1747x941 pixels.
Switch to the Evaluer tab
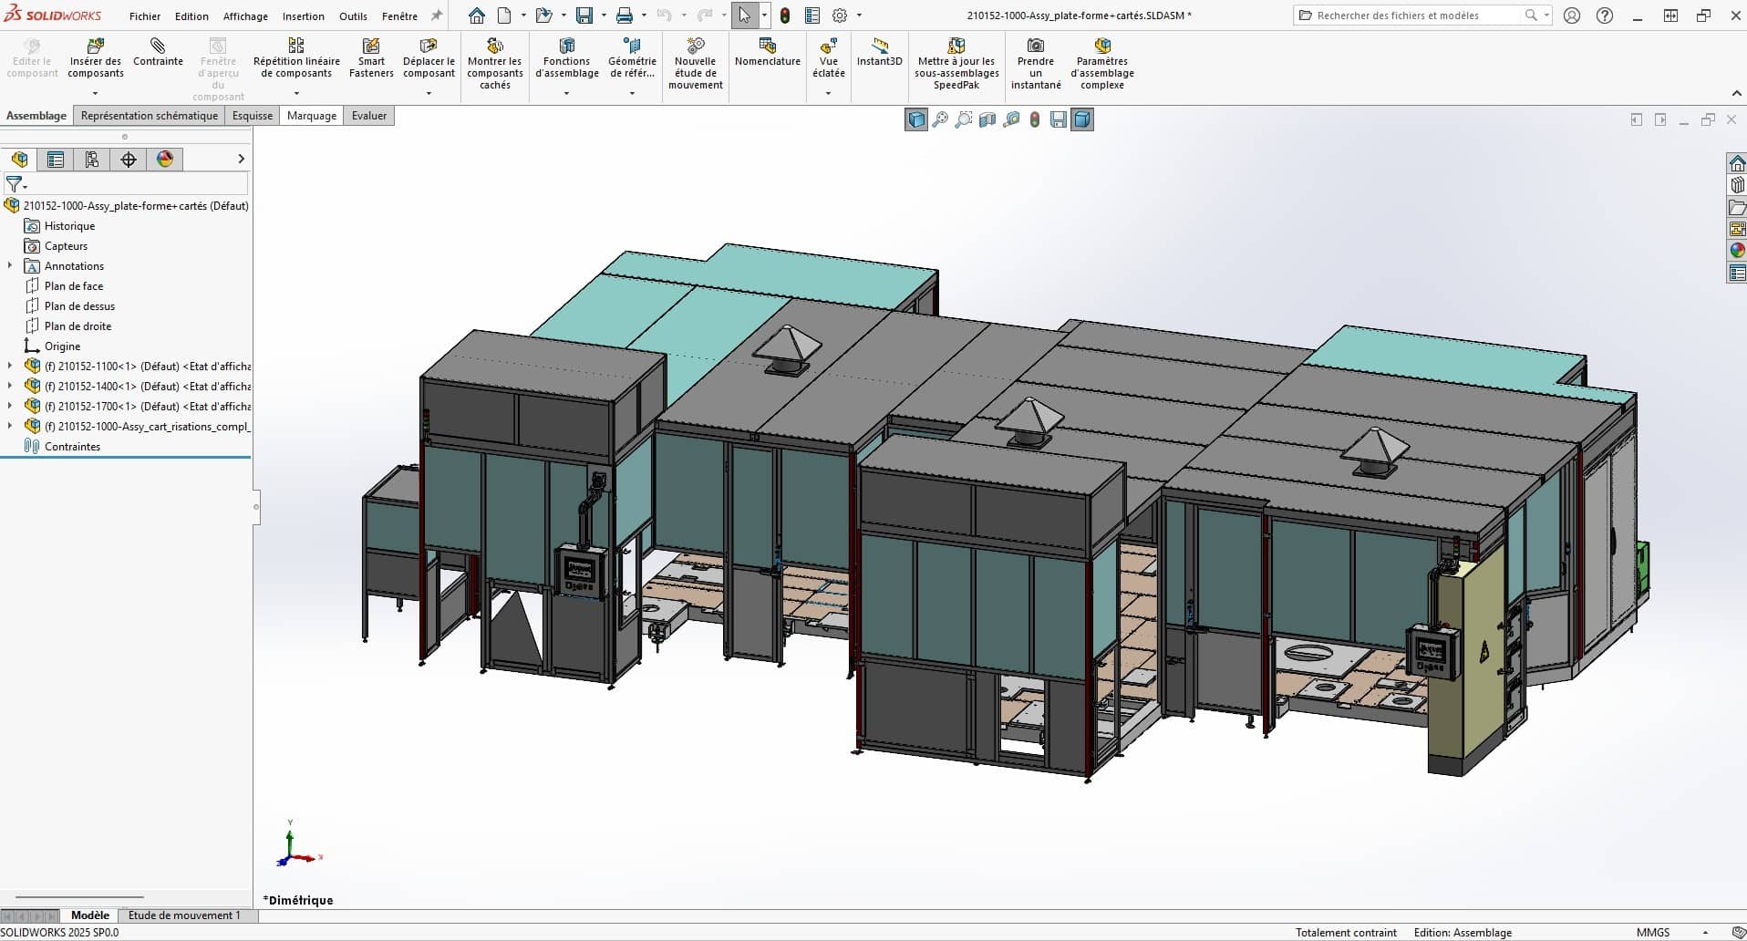[369, 116]
